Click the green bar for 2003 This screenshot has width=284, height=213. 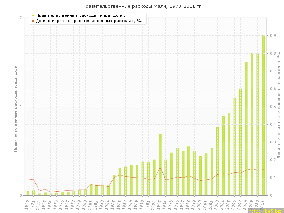click(x=218, y=161)
